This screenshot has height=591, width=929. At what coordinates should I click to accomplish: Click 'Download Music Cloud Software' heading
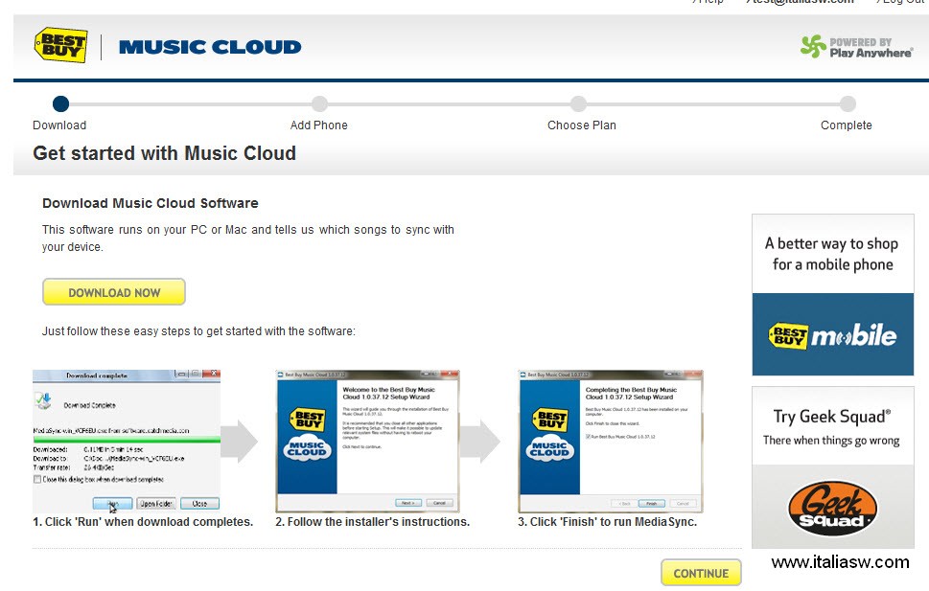point(150,203)
